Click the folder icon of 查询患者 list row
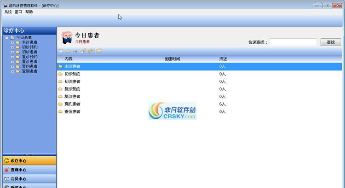Viewport: 345px width, 188px height. coord(60,112)
